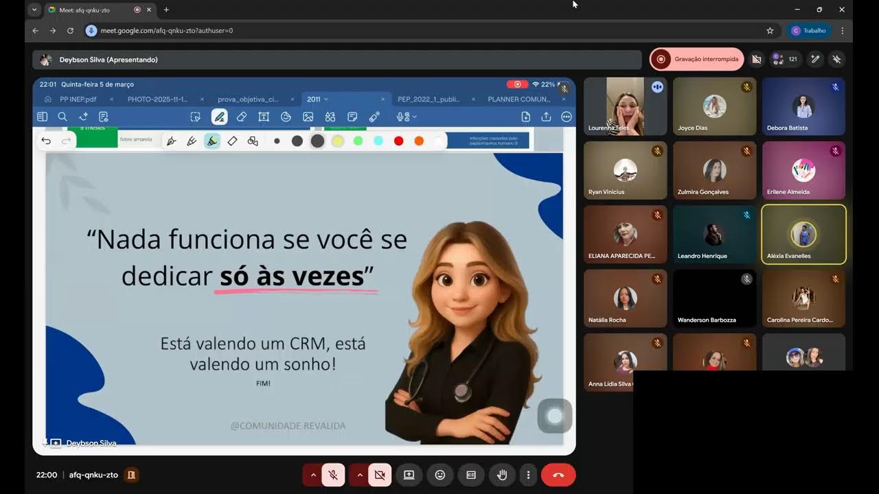Select the text box tool
The image size is (879, 494).
[x=264, y=117]
